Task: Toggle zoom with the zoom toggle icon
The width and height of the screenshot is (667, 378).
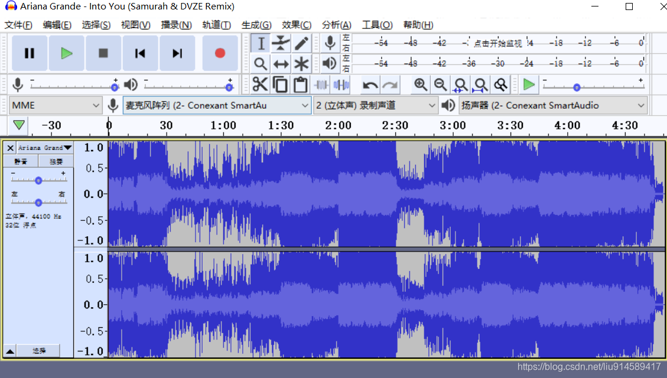Action: [500, 84]
